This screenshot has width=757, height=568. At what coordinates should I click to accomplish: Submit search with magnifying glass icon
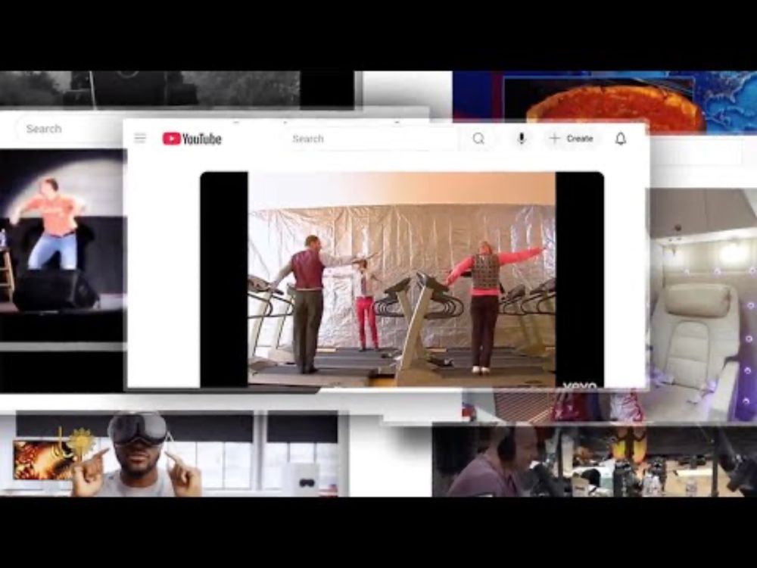click(x=478, y=139)
